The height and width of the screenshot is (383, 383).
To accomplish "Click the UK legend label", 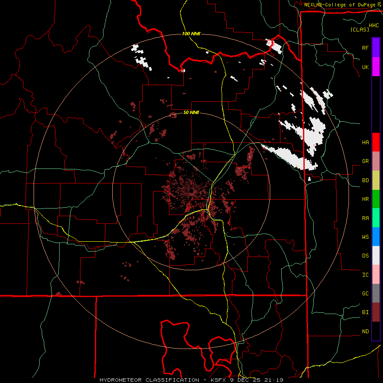I will [365, 67].
